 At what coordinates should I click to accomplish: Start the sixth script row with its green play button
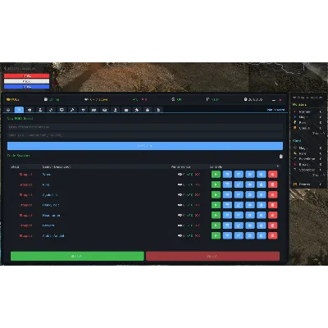pyautogui.click(x=216, y=225)
